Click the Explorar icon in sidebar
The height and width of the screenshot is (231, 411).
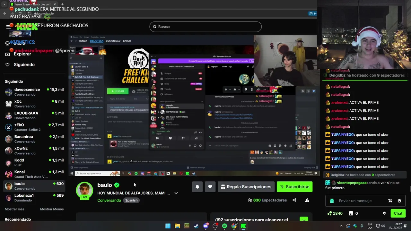click(8, 54)
